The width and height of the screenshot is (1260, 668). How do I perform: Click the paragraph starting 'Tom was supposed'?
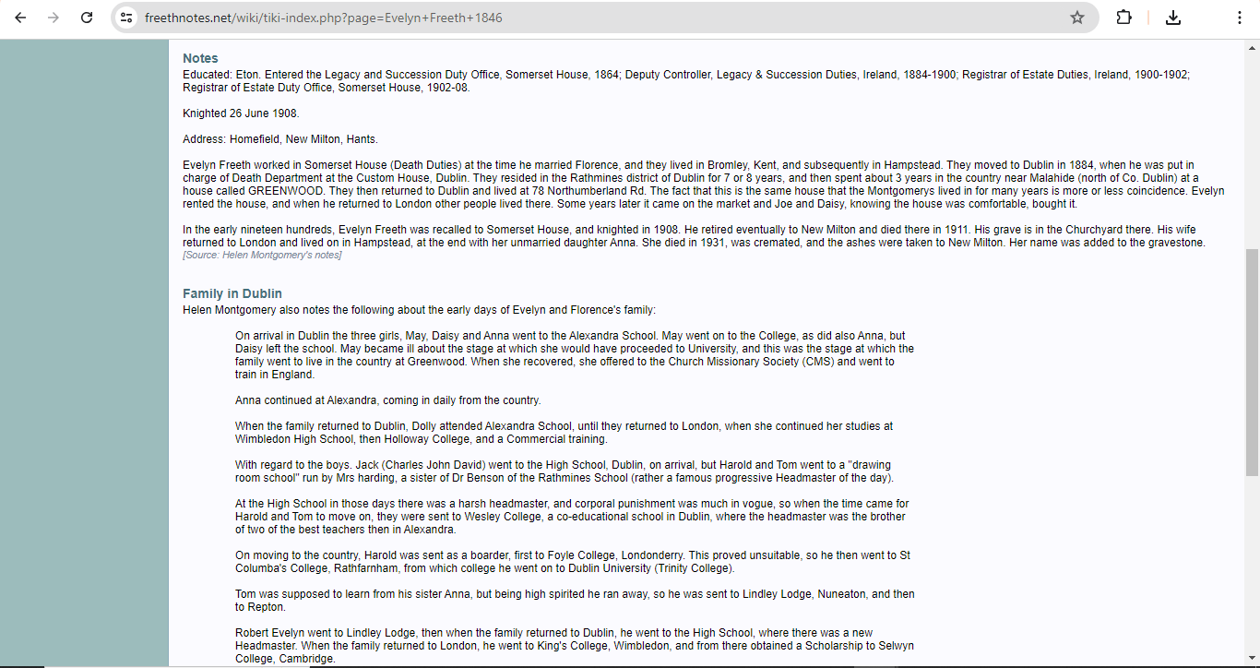tap(575, 601)
